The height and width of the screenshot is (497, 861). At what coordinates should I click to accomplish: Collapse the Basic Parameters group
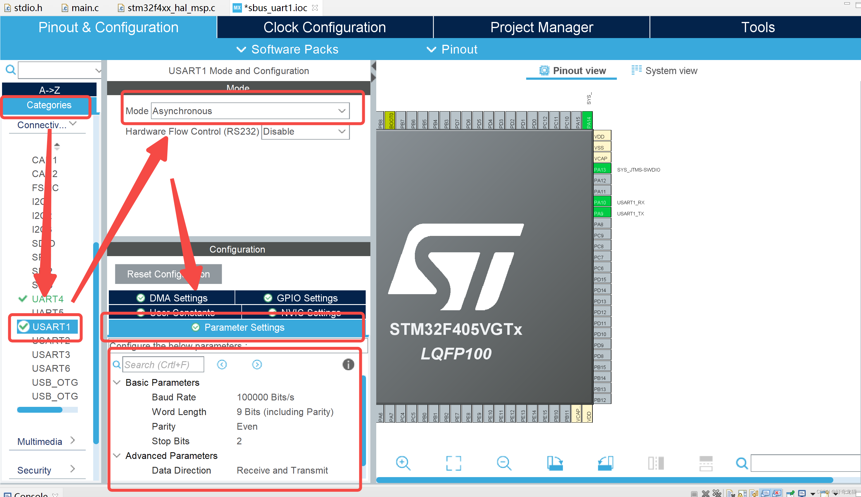117,382
